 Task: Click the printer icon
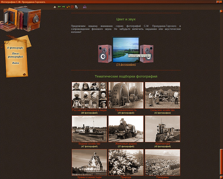click(x=76, y=7)
